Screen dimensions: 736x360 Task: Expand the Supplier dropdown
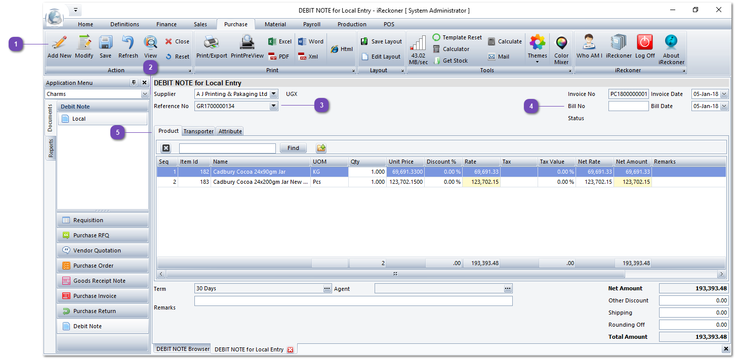[x=274, y=94]
